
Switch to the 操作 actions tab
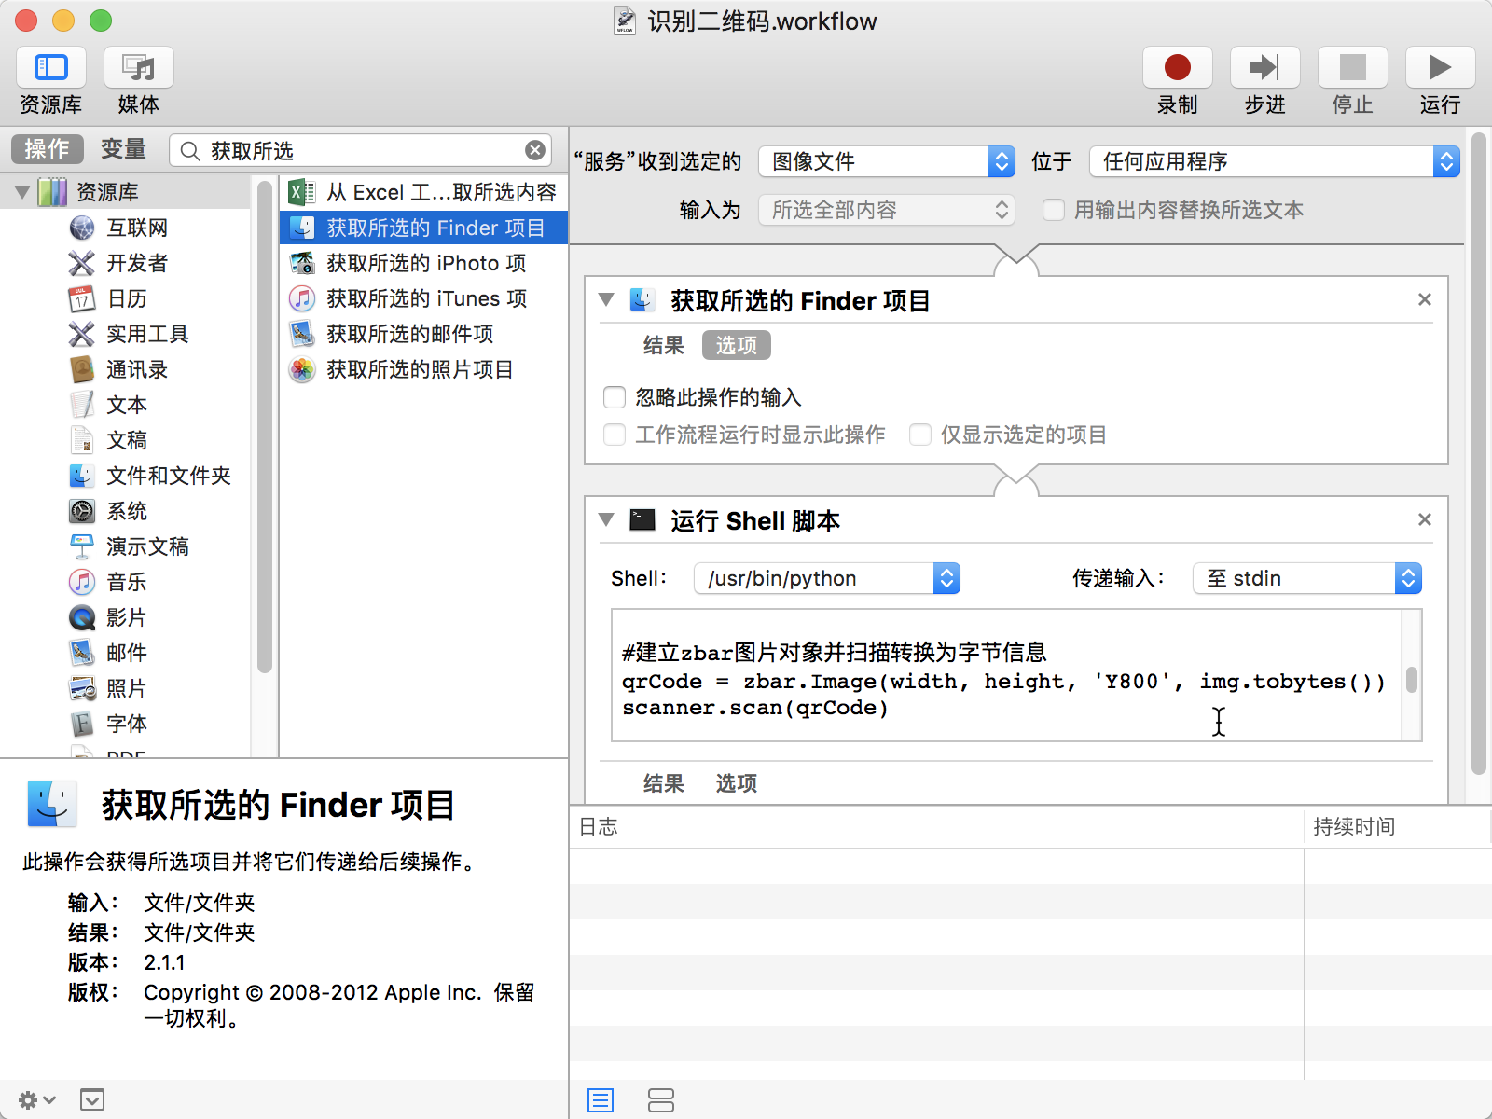click(x=48, y=149)
